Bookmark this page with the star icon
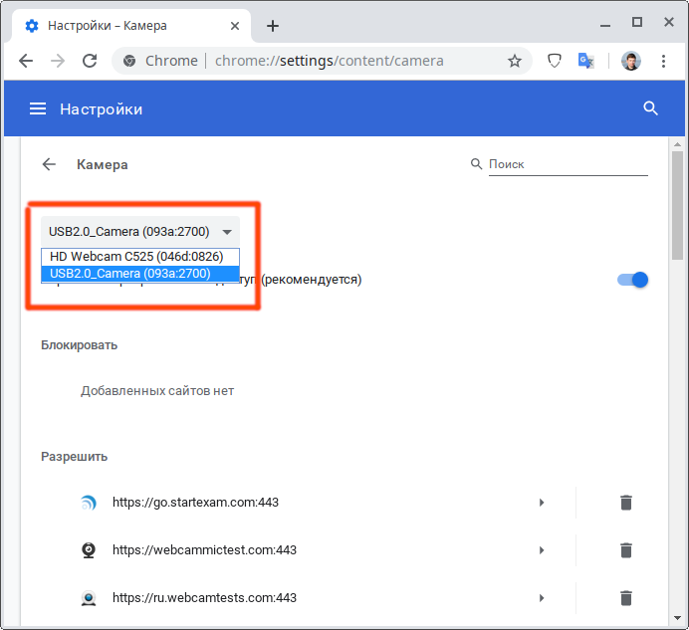689x630 pixels. tap(515, 61)
